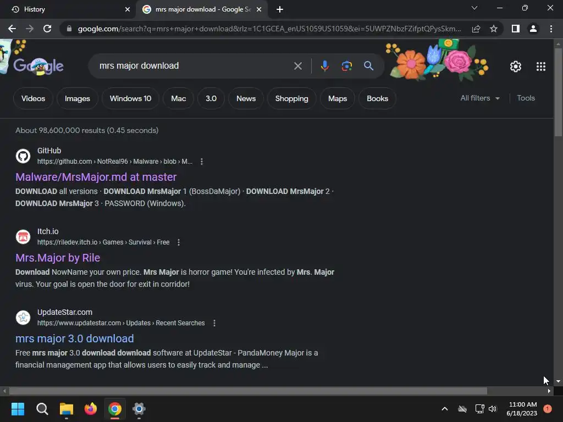Launch Firefox from the taskbar

91,409
